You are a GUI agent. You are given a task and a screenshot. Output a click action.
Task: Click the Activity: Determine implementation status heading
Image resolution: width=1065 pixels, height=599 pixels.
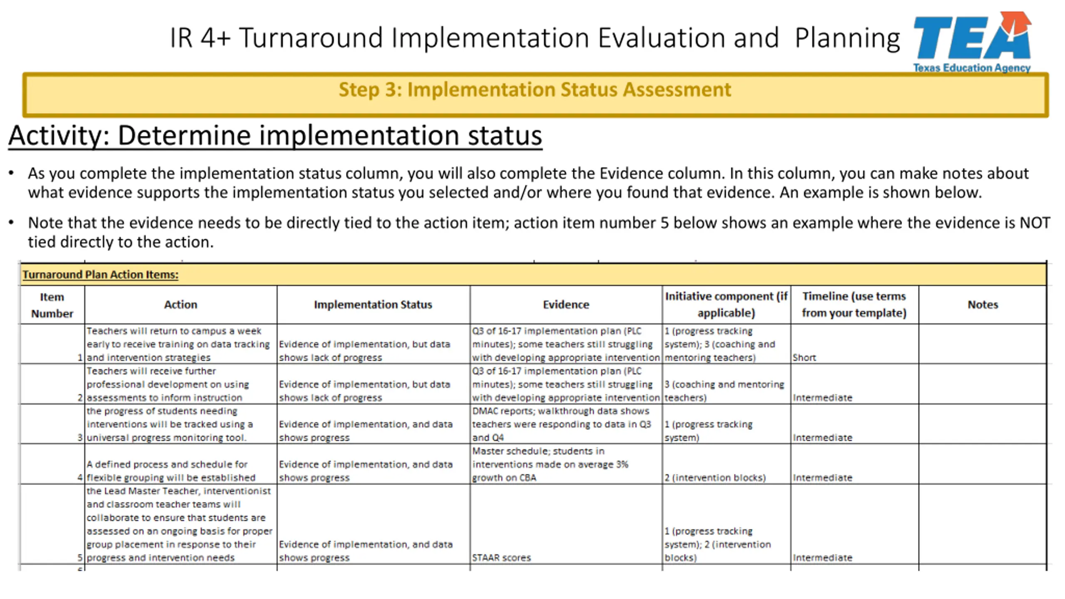pyautogui.click(x=275, y=136)
